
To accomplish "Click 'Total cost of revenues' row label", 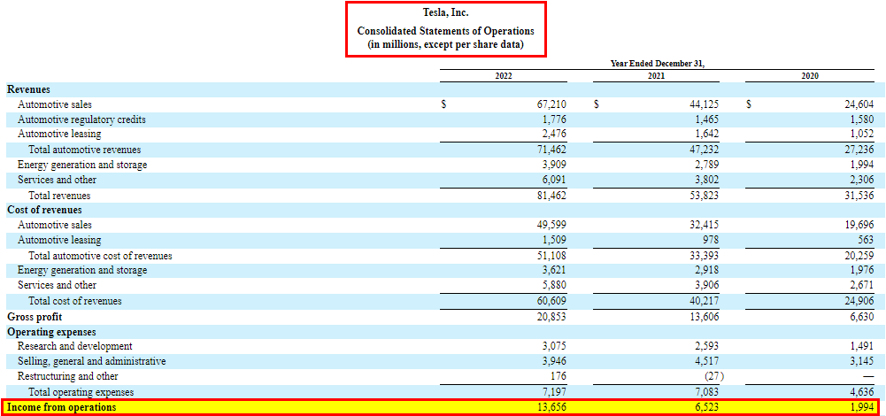I will coord(75,301).
